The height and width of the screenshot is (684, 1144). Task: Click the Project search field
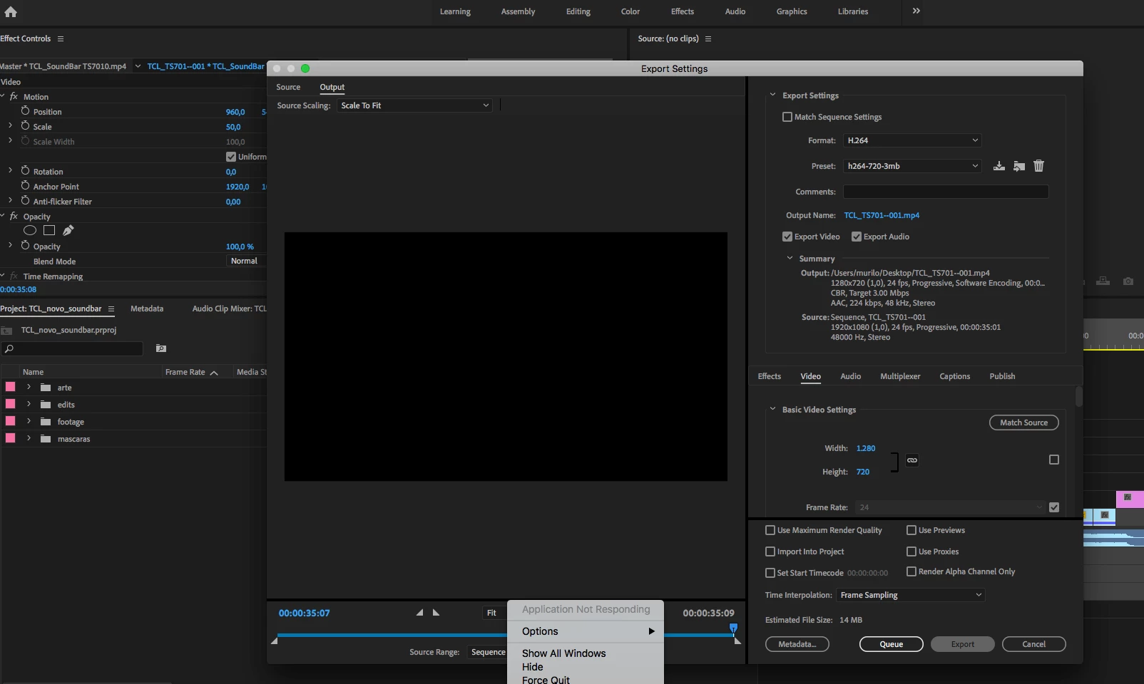[72, 348]
